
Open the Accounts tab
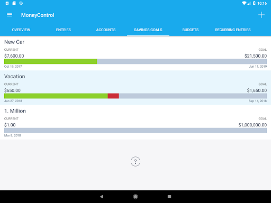[106, 30]
